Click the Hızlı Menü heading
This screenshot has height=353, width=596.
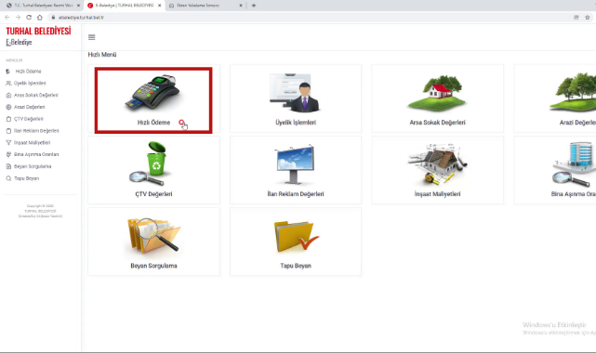point(102,55)
